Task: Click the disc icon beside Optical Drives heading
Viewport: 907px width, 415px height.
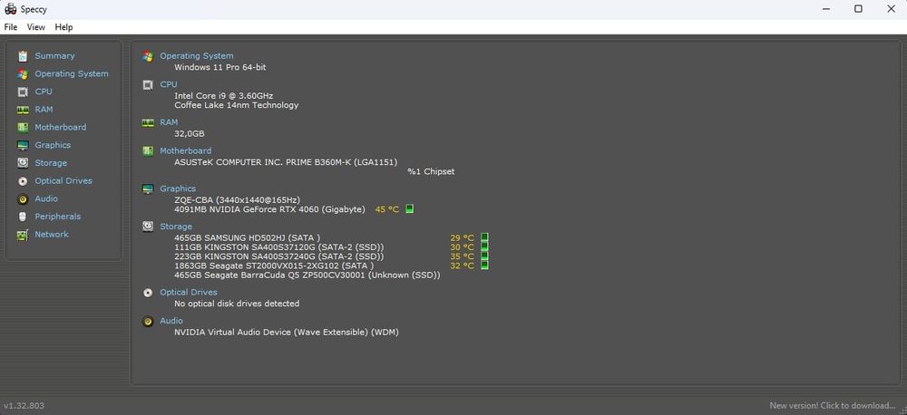Action: pos(148,293)
